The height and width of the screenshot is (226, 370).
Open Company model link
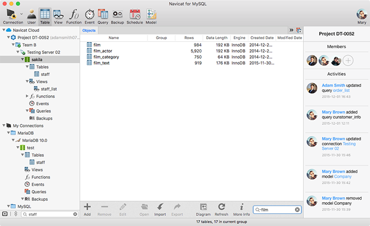click(x=343, y=177)
